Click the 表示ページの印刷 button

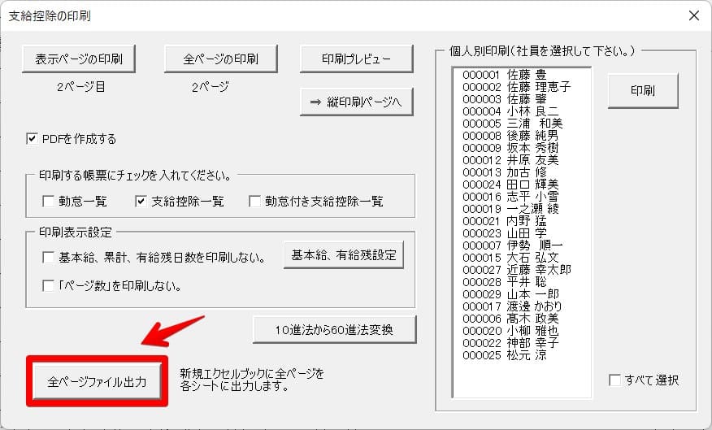[x=78, y=59]
